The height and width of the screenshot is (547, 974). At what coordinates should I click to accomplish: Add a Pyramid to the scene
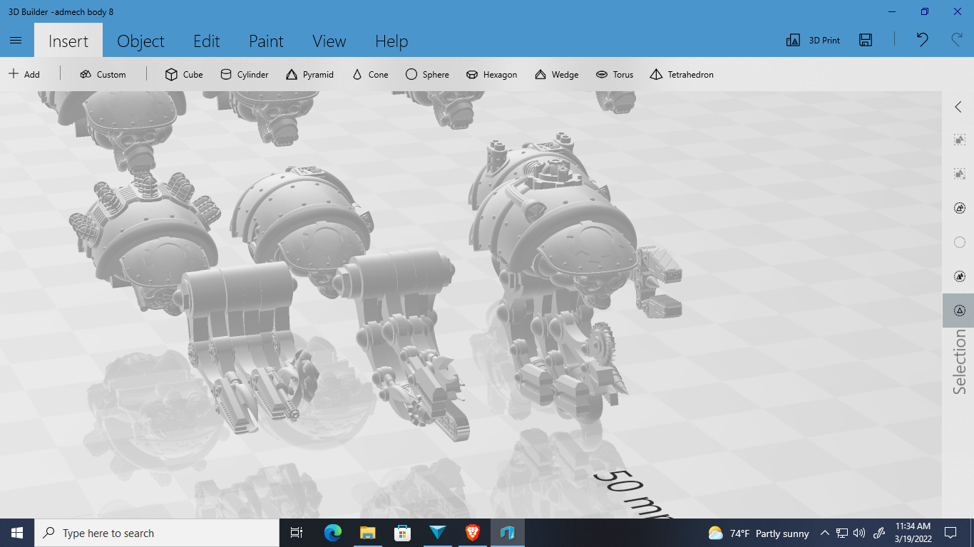pos(309,74)
